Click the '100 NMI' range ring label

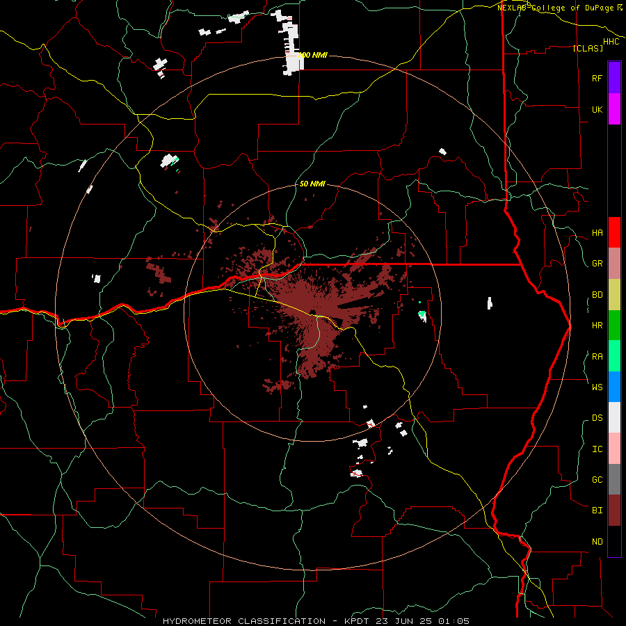coord(312,55)
